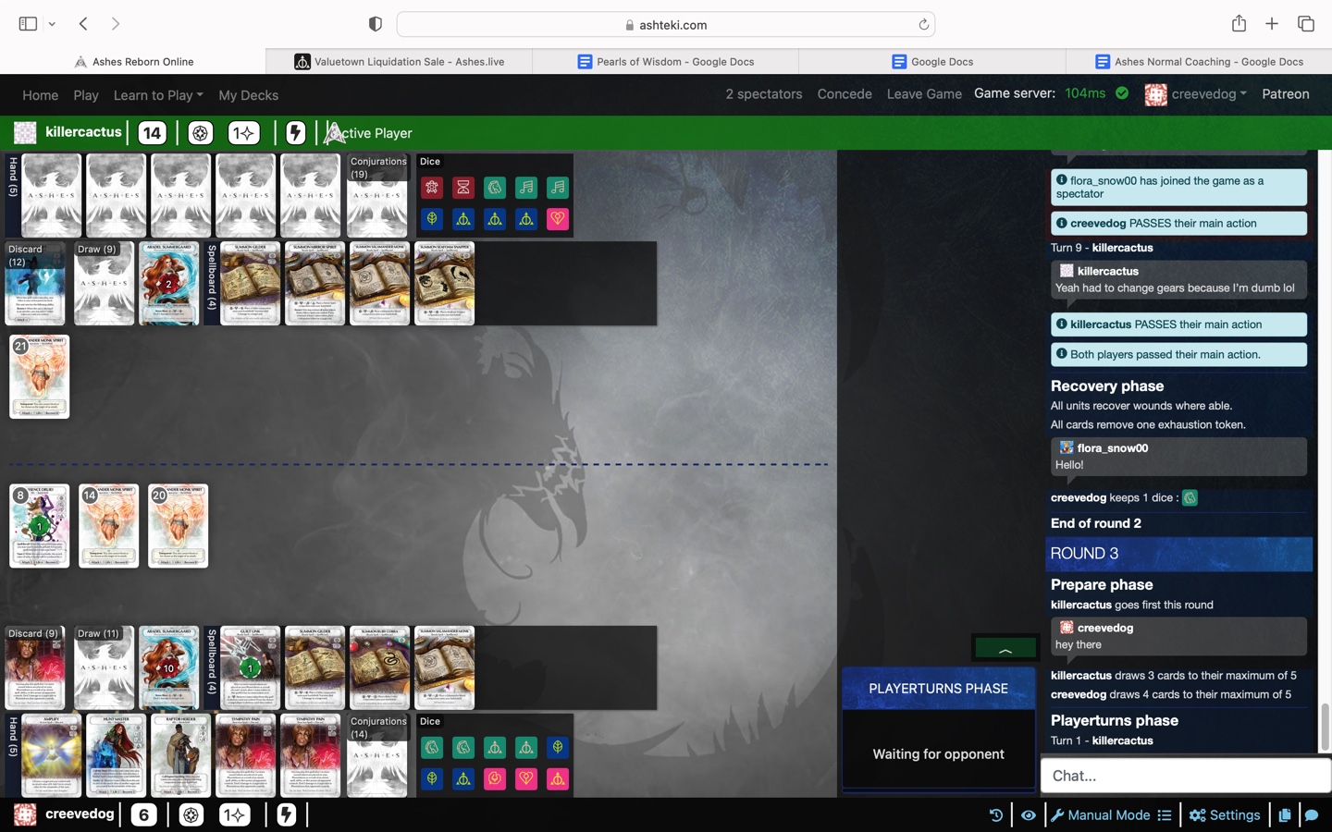This screenshot has height=832, width=1332.
Task: Select the Amplify card in hand
Action: pos(51,755)
